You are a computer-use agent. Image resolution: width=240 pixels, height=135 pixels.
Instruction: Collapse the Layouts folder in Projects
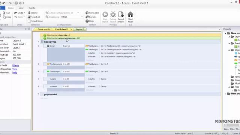click(229, 37)
